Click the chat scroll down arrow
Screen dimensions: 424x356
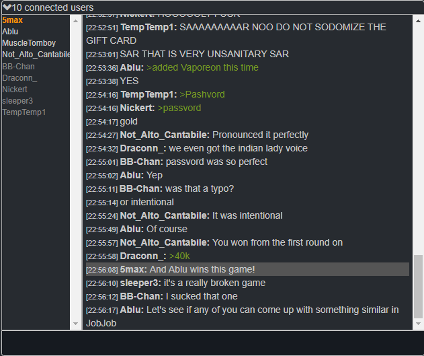tap(418, 324)
